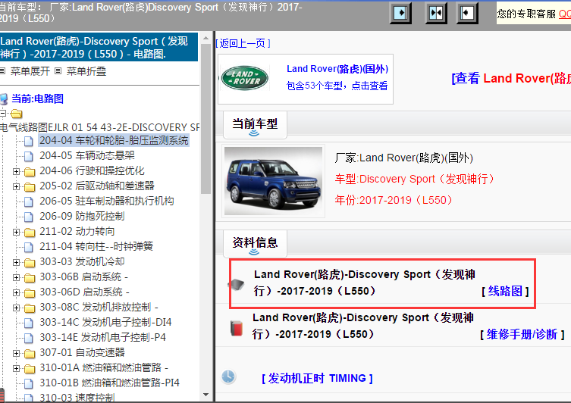Click the center split panel button

[436, 13]
